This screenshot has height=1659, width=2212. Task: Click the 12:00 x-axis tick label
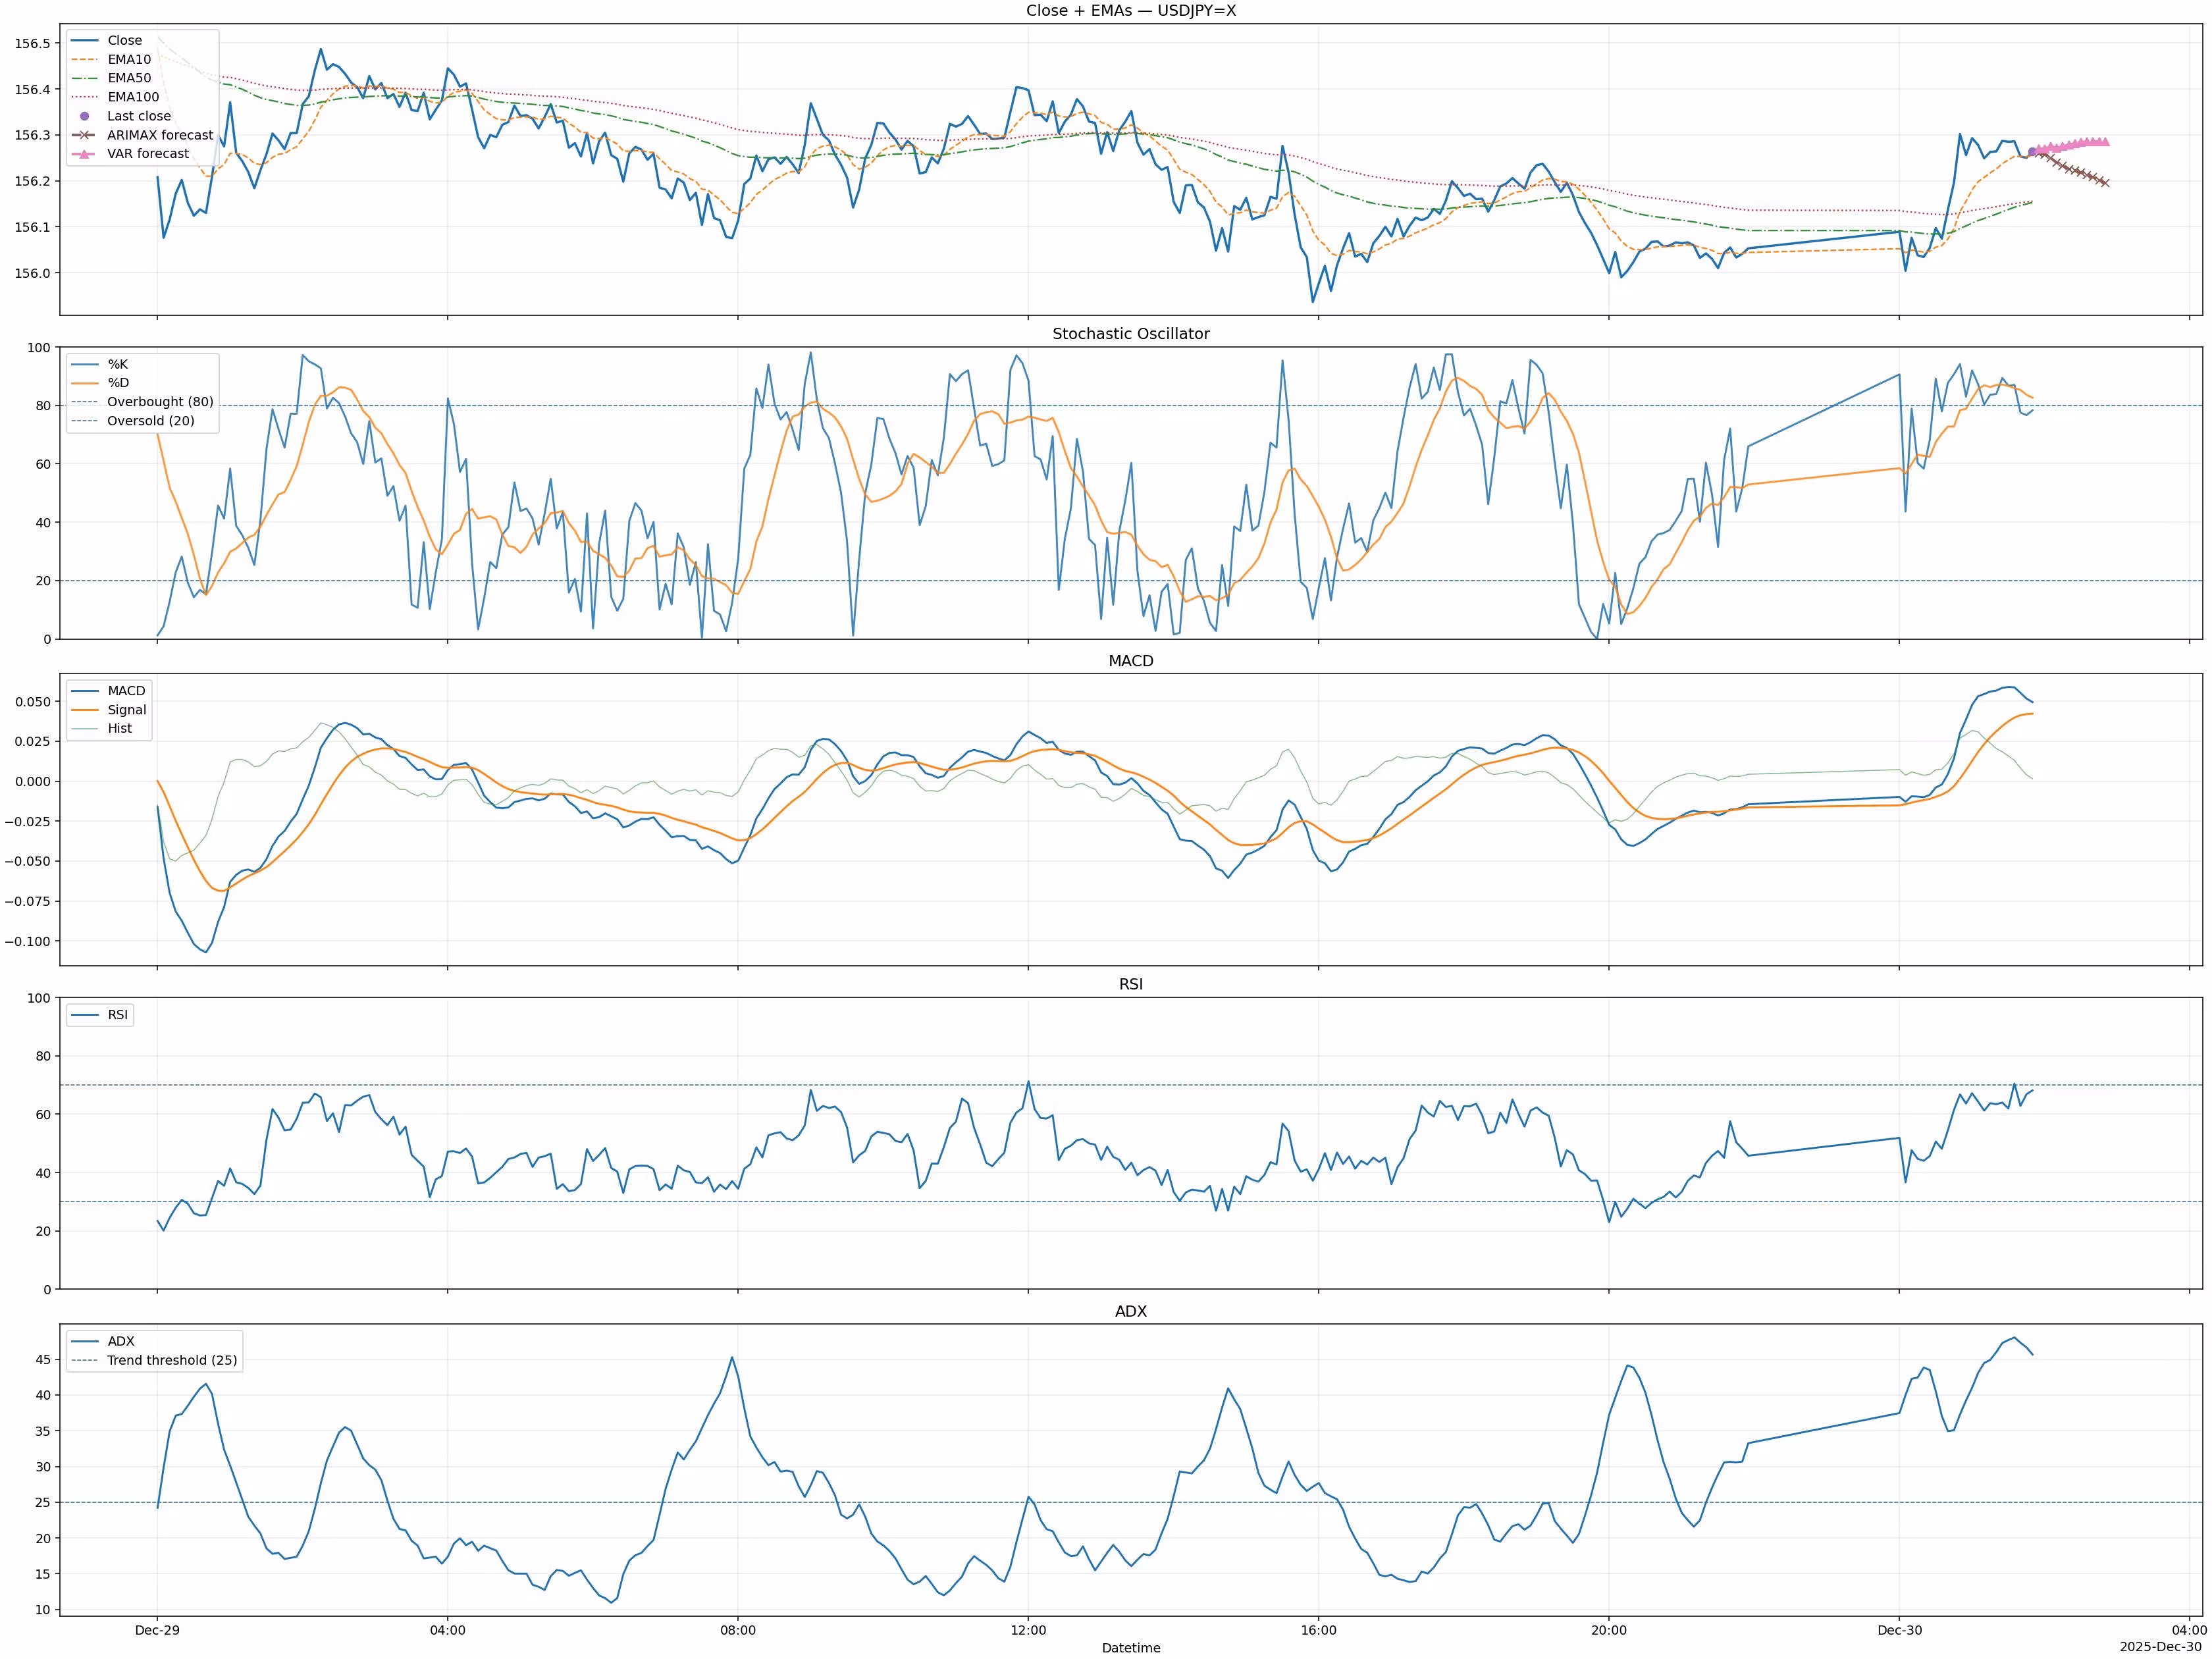(1028, 1630)
